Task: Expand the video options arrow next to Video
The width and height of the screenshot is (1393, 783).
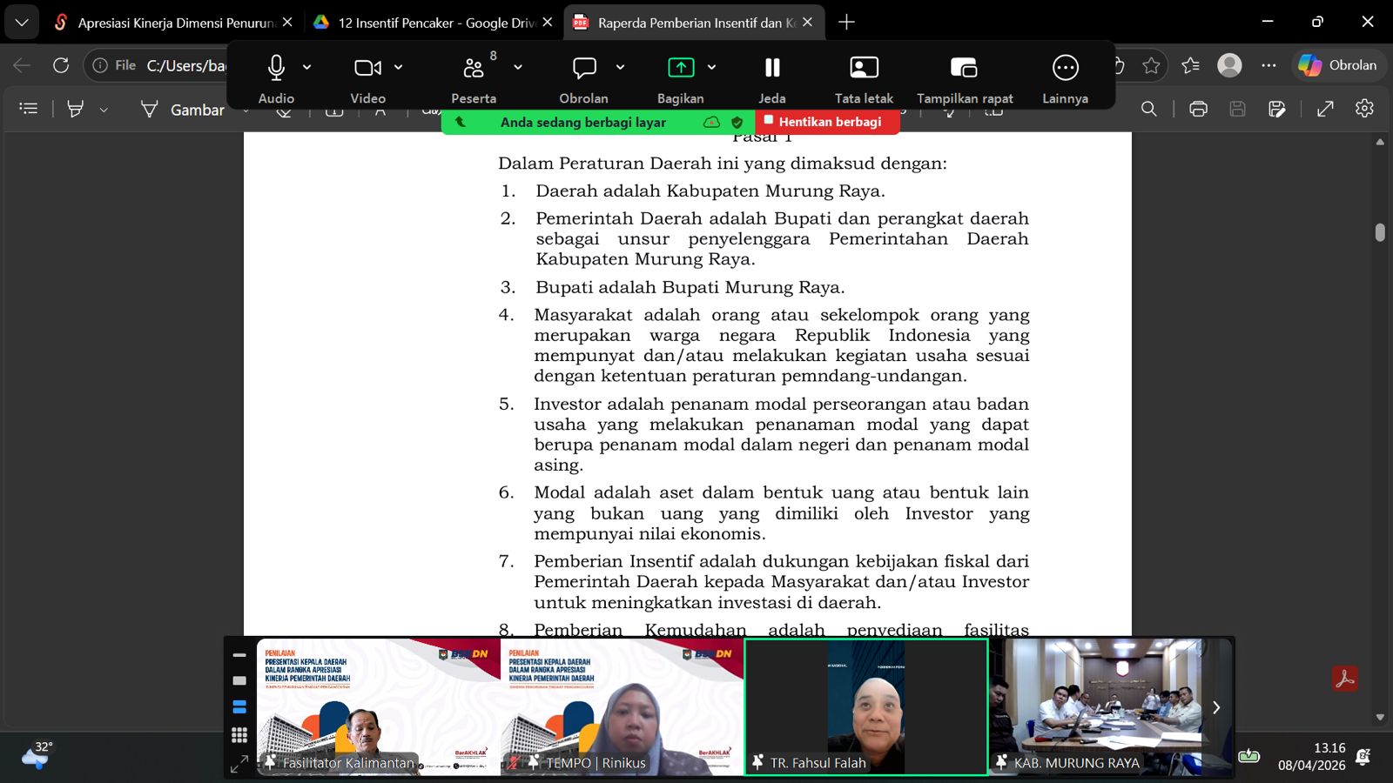Action: coord(399,67)
